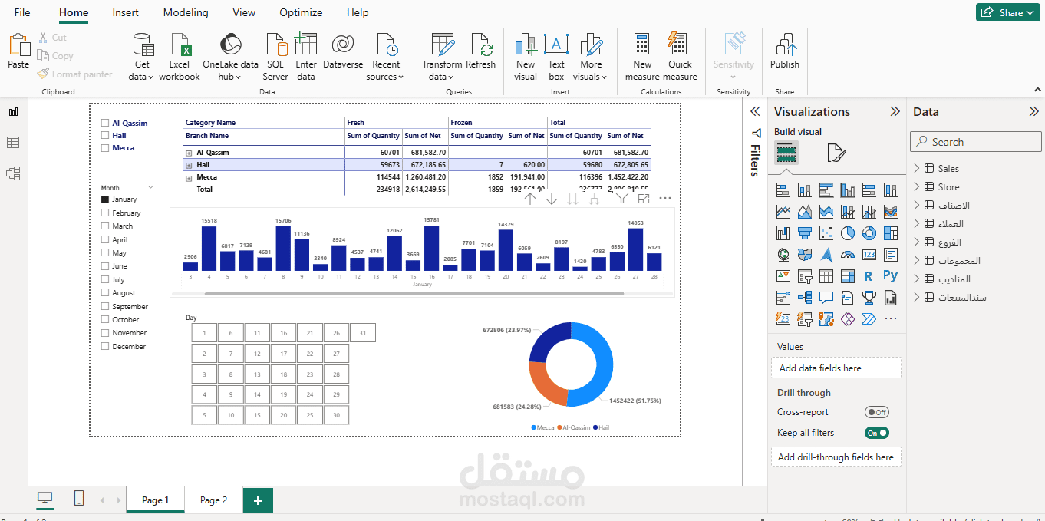
Task: Open more visuals ellipsis in Visualizations pane
Action: tap(891, 318)
